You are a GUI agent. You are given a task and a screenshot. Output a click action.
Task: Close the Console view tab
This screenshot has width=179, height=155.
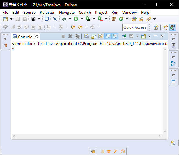[36, 37]
